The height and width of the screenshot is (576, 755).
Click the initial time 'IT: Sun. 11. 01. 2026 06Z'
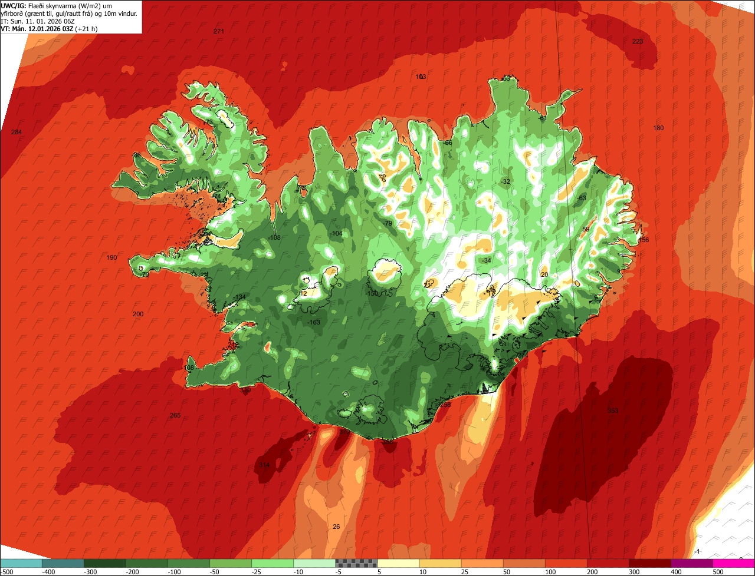pyautogui.click(x=38, y=21)
